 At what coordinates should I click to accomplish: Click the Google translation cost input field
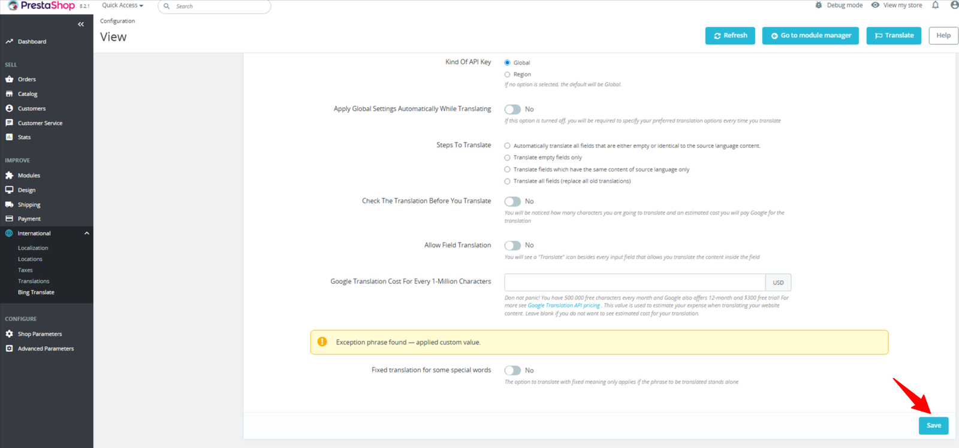pos(634,282)
